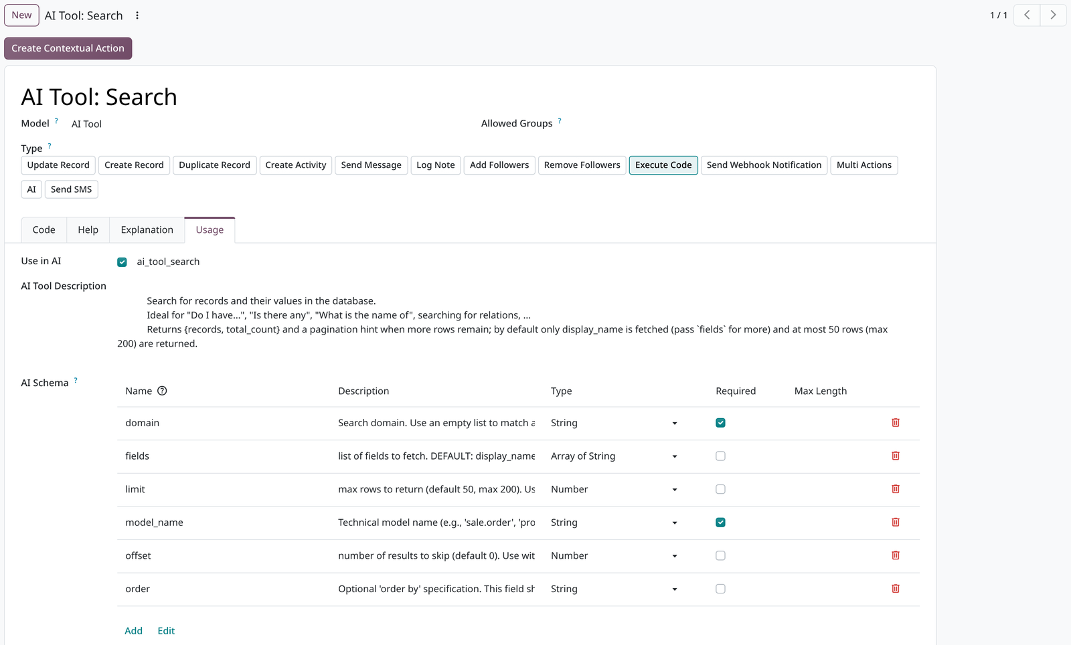Check Required for the offset row
The height and width of the screenshot is (645, 1071).
(720, 555)
